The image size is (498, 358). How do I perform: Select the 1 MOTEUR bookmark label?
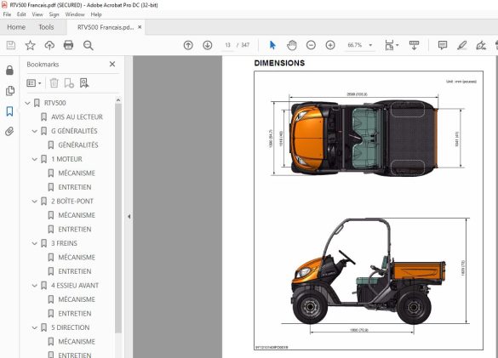[x=66, y=159]
